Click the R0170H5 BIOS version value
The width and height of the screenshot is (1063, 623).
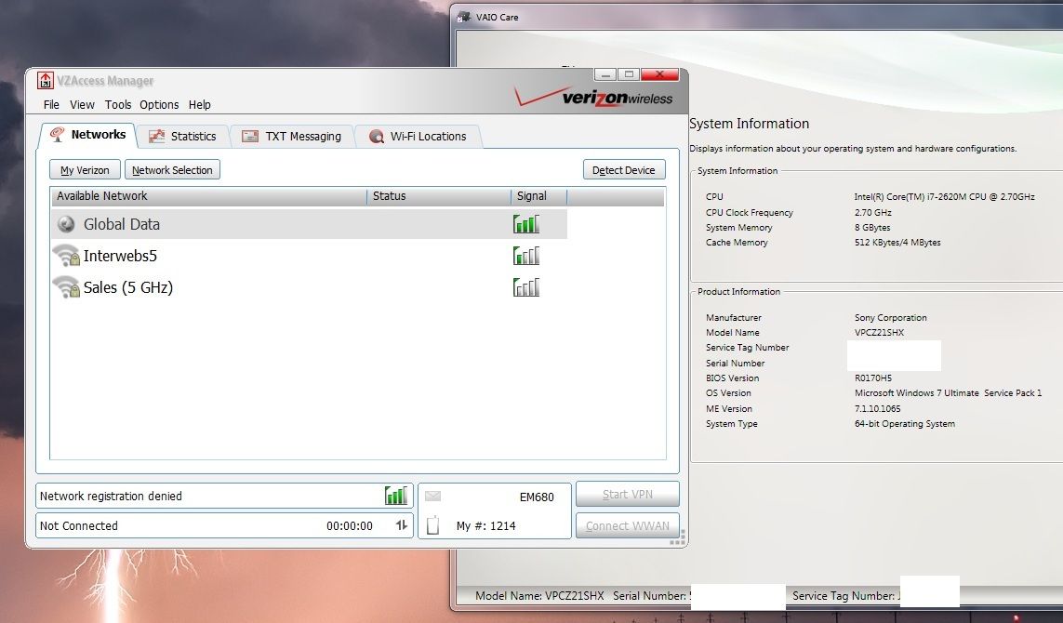(873, 378)
